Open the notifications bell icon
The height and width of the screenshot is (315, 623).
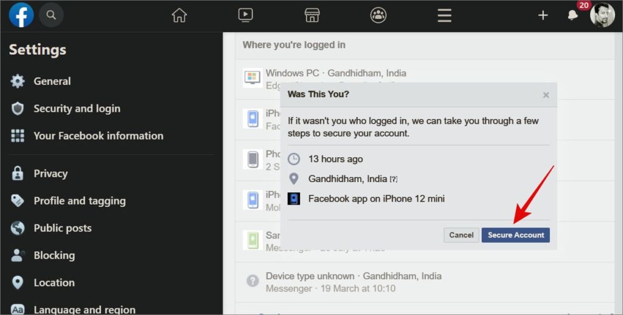click(x=573, y=15)
